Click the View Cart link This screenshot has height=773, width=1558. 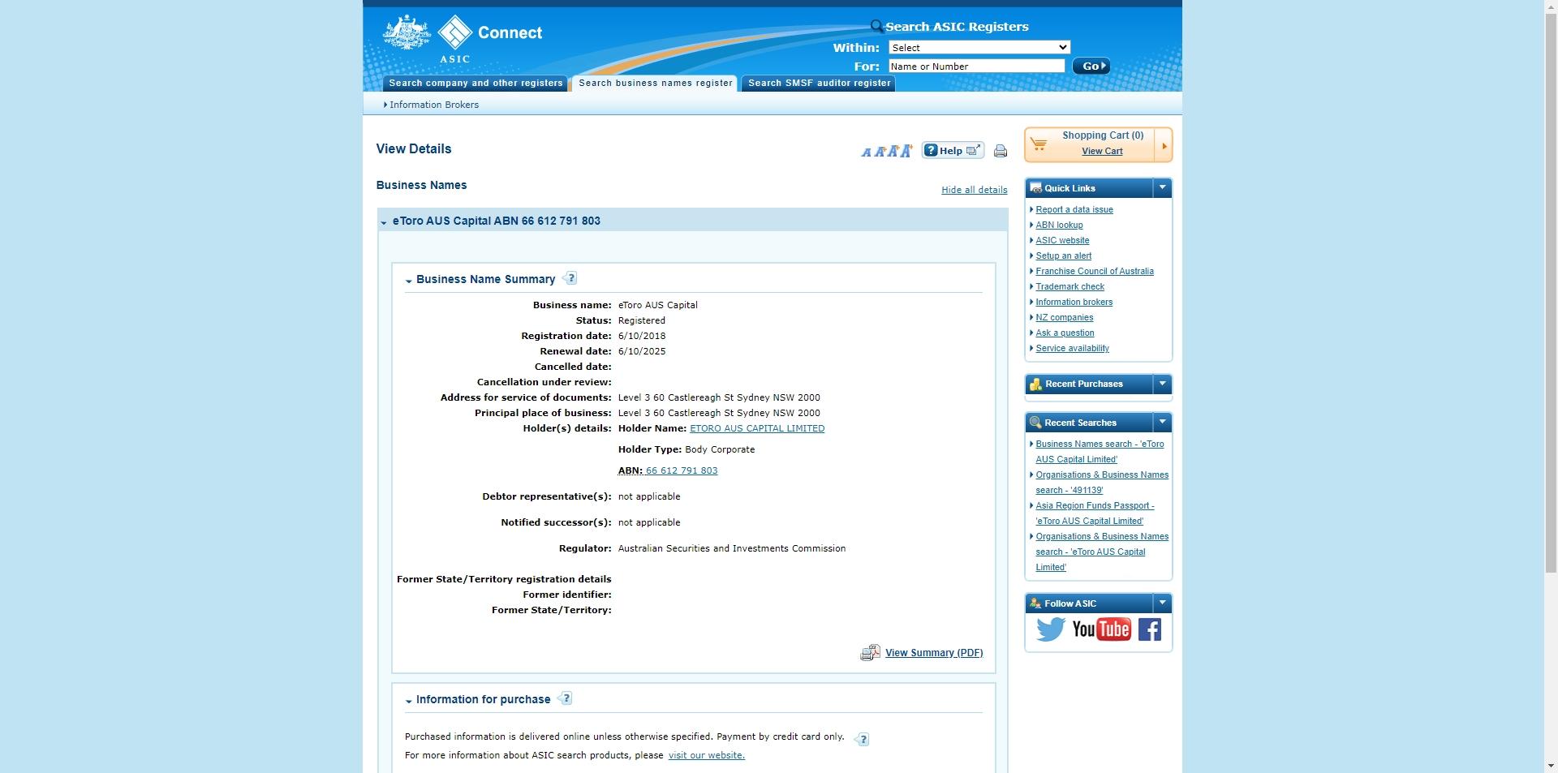point(1102,152)
